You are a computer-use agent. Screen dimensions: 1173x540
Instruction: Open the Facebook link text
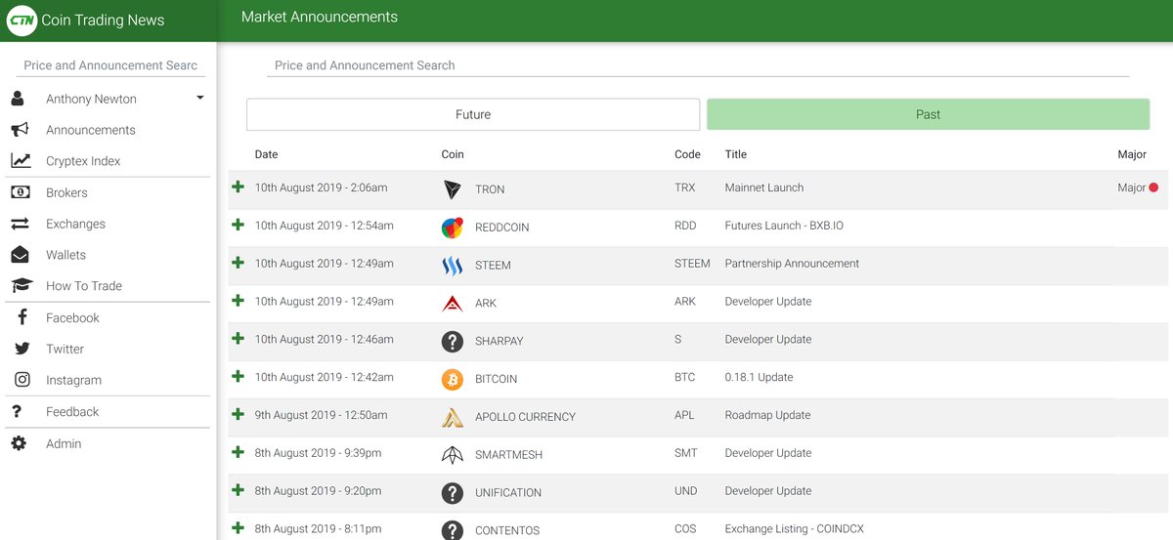[72, 317]
